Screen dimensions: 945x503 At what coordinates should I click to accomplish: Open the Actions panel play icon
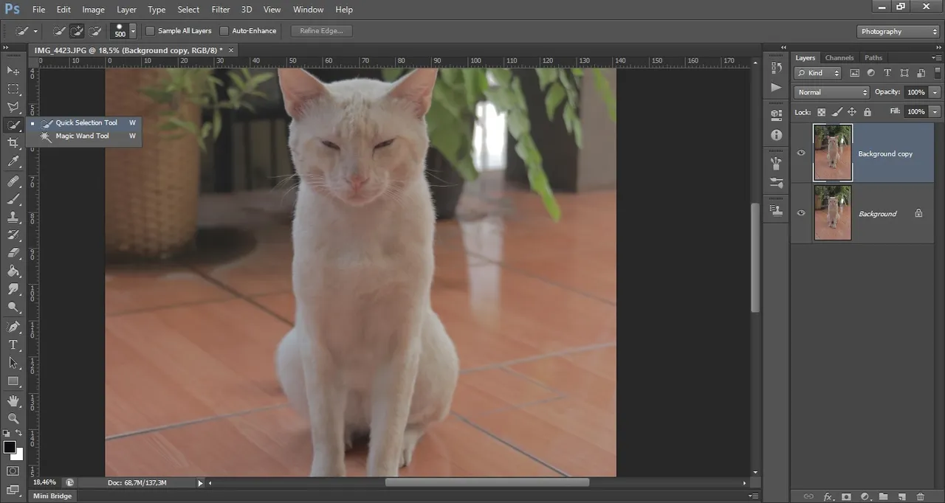point(776,87)
